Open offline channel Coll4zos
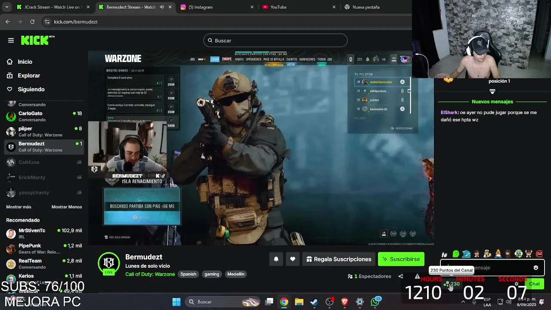This screenshot has height=310, width=551. (x=44, y=162)
